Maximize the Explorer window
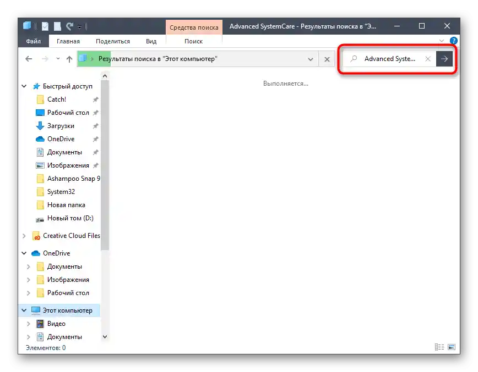Screen dimensions: 478x372 (422, 26)
